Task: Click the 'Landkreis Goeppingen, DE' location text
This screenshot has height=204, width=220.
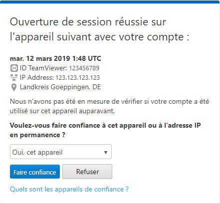Action: [x=60, y=87]
